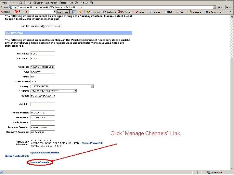Screen dimensions: 234x175
Task: Click the vertical scrollbar up arrow
Action: 232,16
